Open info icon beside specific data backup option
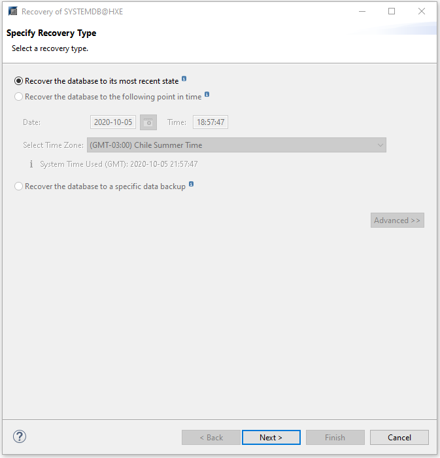Viewport: 440px width, 458px height. pos(191,184)
